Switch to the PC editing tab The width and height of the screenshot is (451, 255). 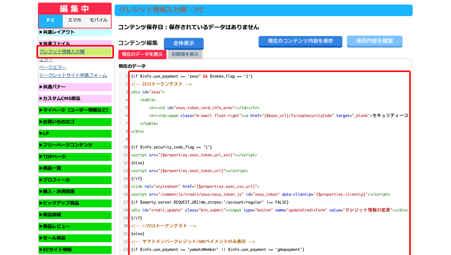pos(50,21)
